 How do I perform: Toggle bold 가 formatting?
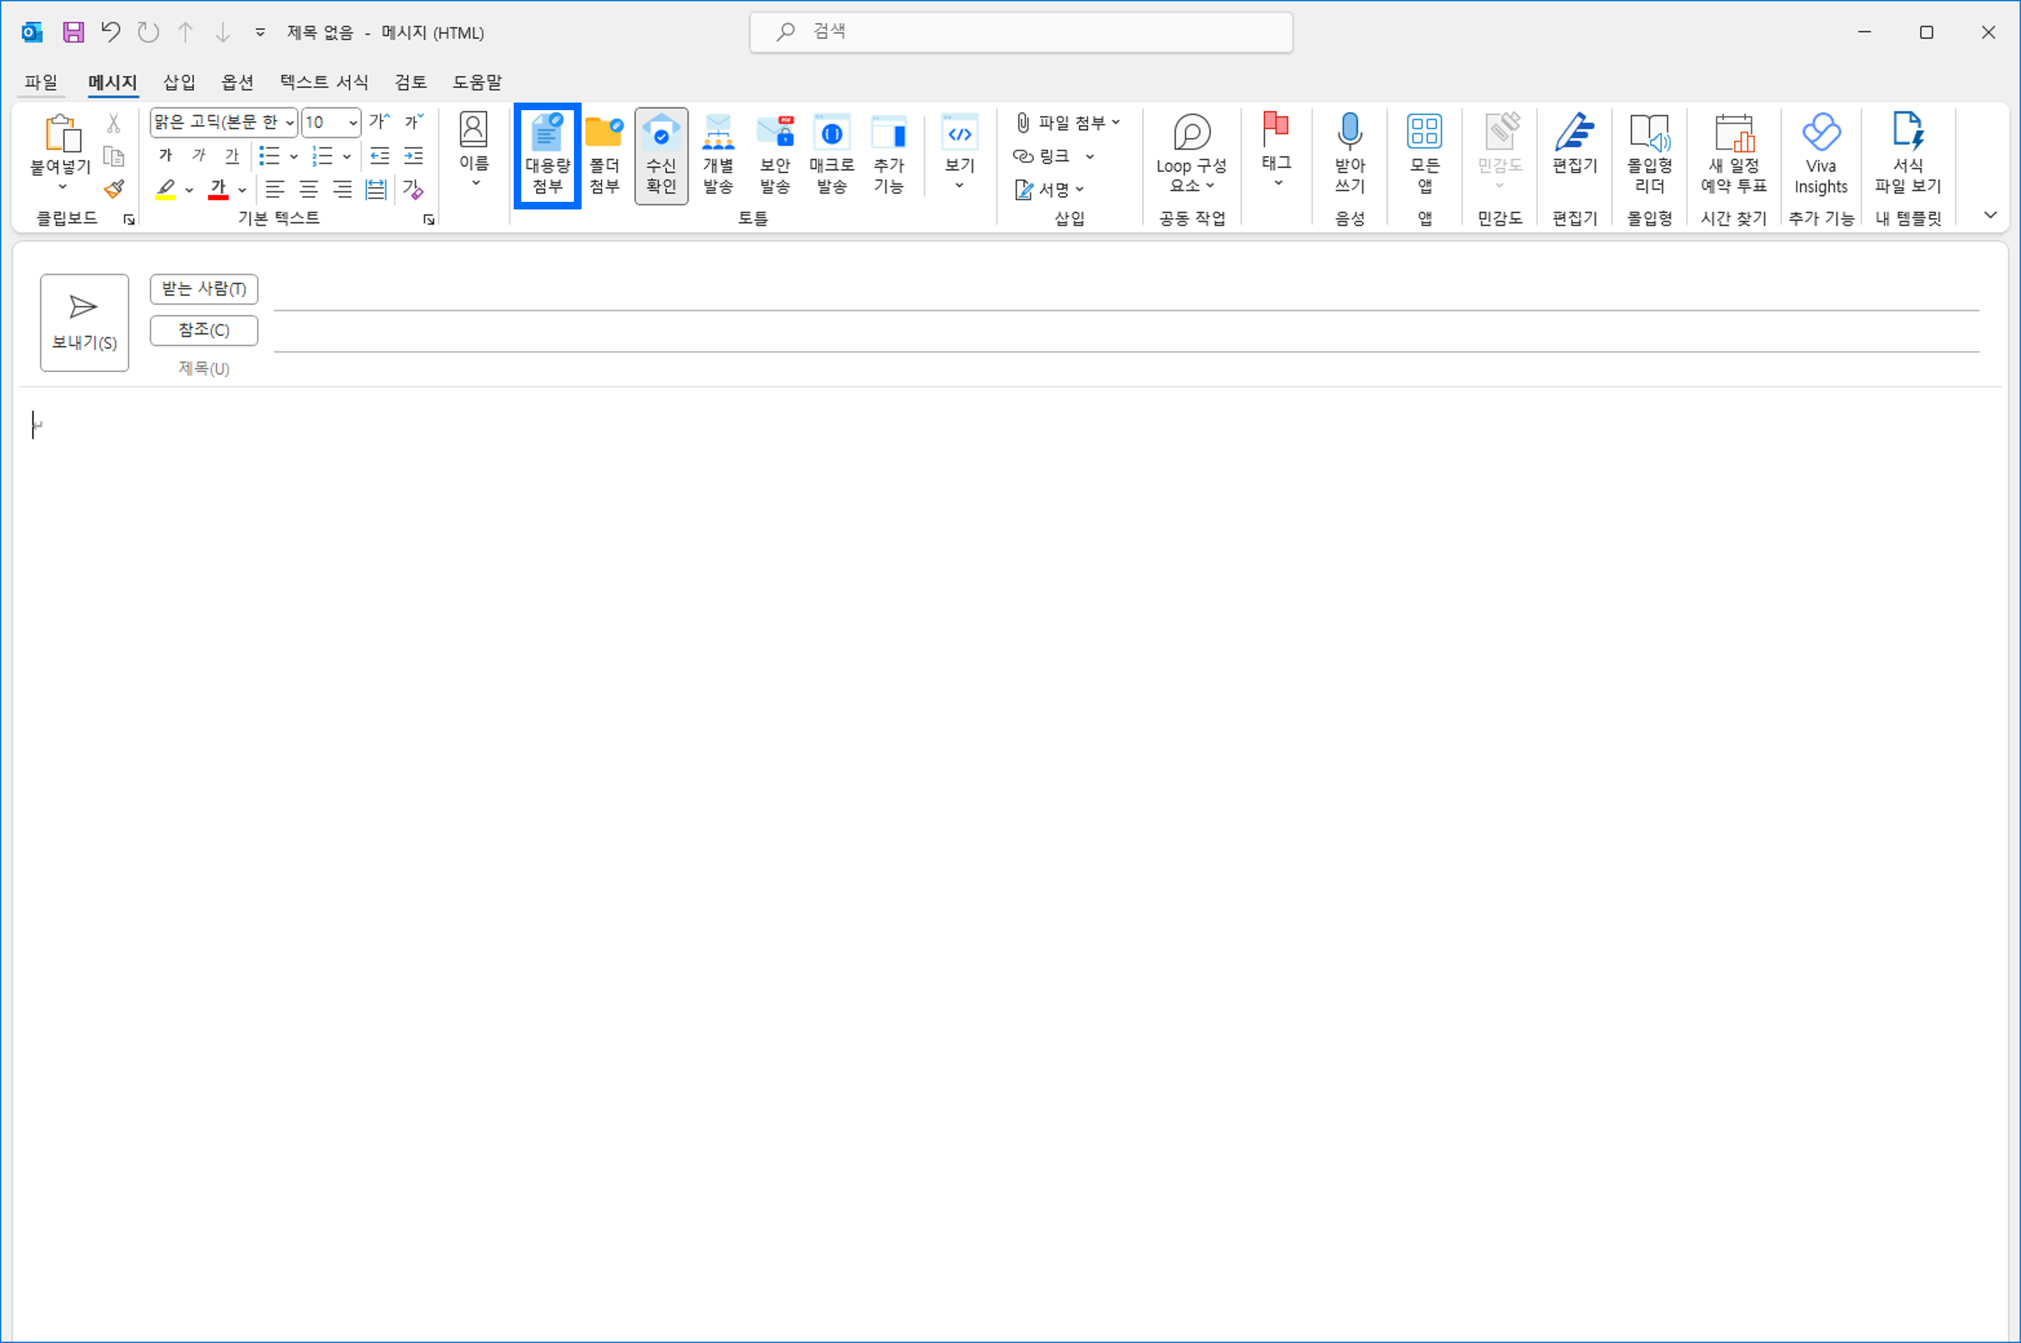166,155
